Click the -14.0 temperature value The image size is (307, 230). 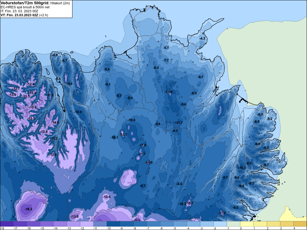[x=149, y=162]
